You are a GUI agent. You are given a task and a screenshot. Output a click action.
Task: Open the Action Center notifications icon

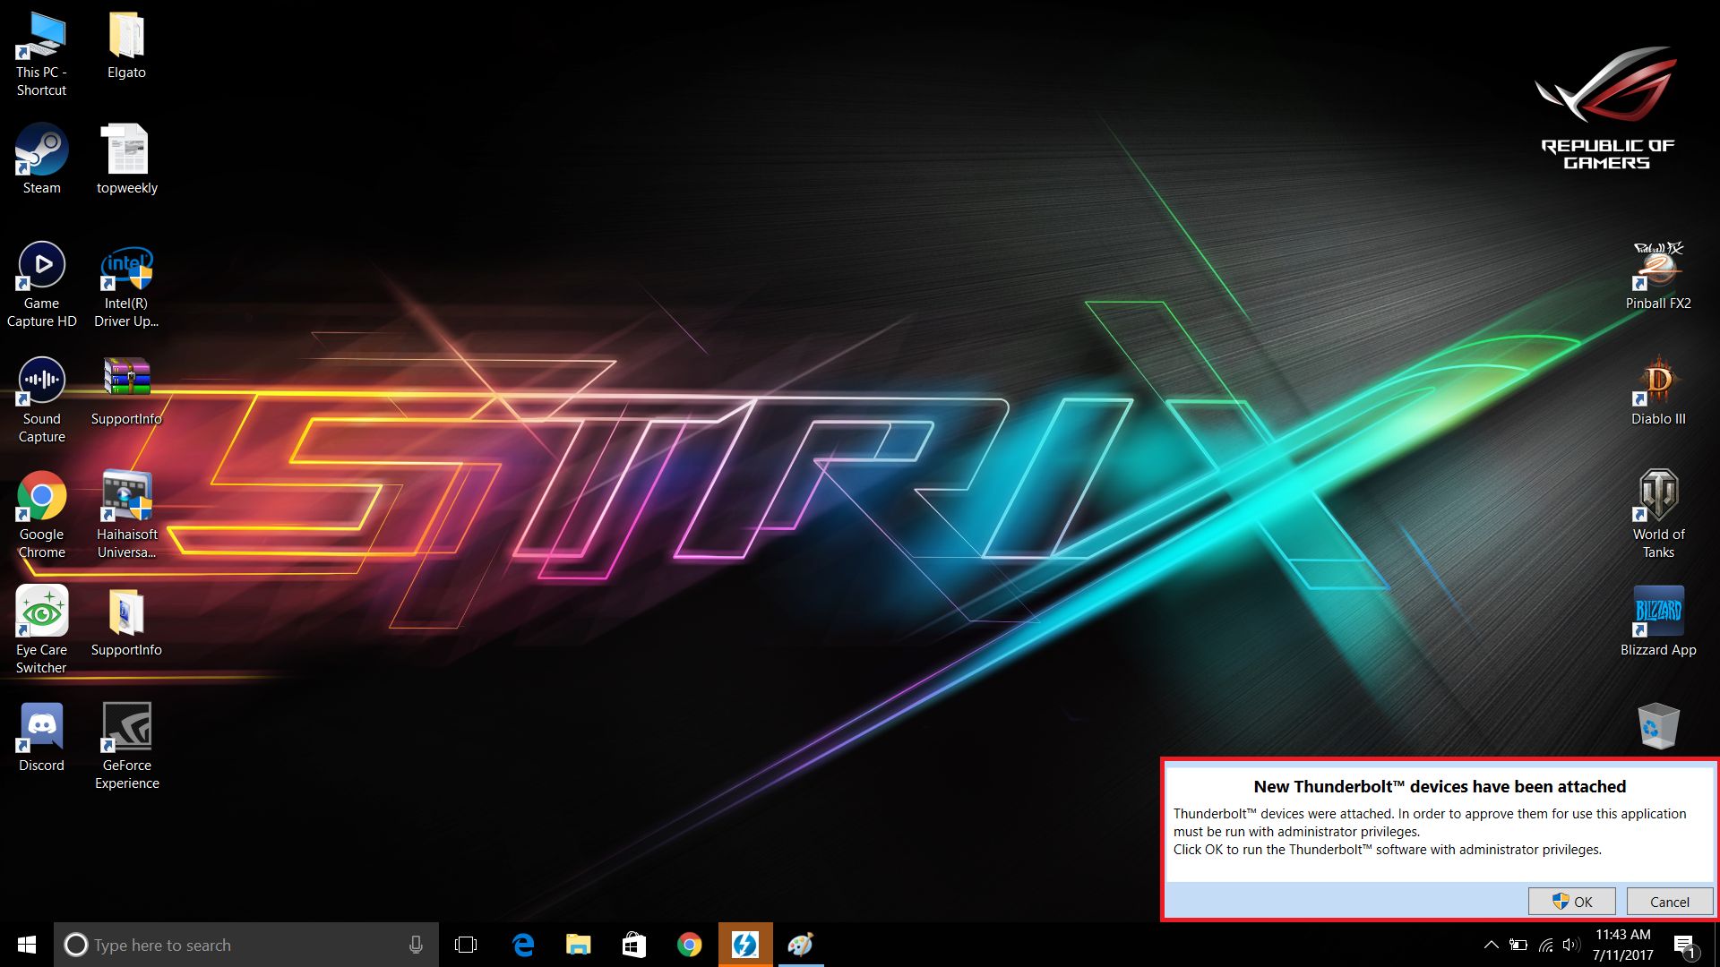click(x=1684, y=945)
